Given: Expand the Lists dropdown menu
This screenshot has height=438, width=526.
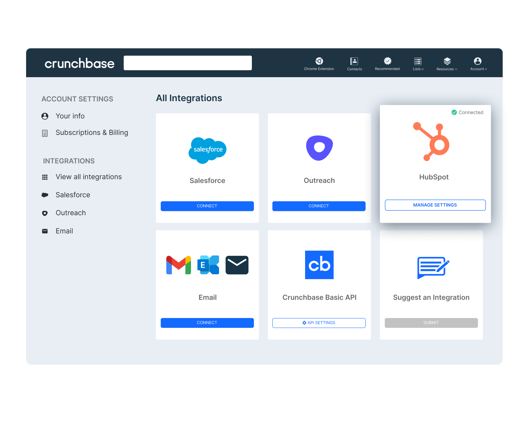Looking at the screenshot, I should 418,64.
